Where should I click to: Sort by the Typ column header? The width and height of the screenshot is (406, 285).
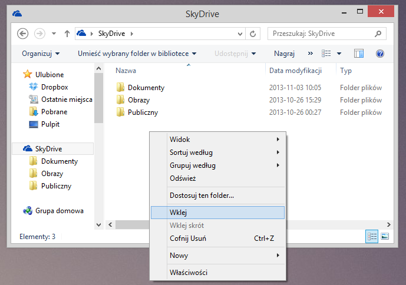[x=346, y=71]
